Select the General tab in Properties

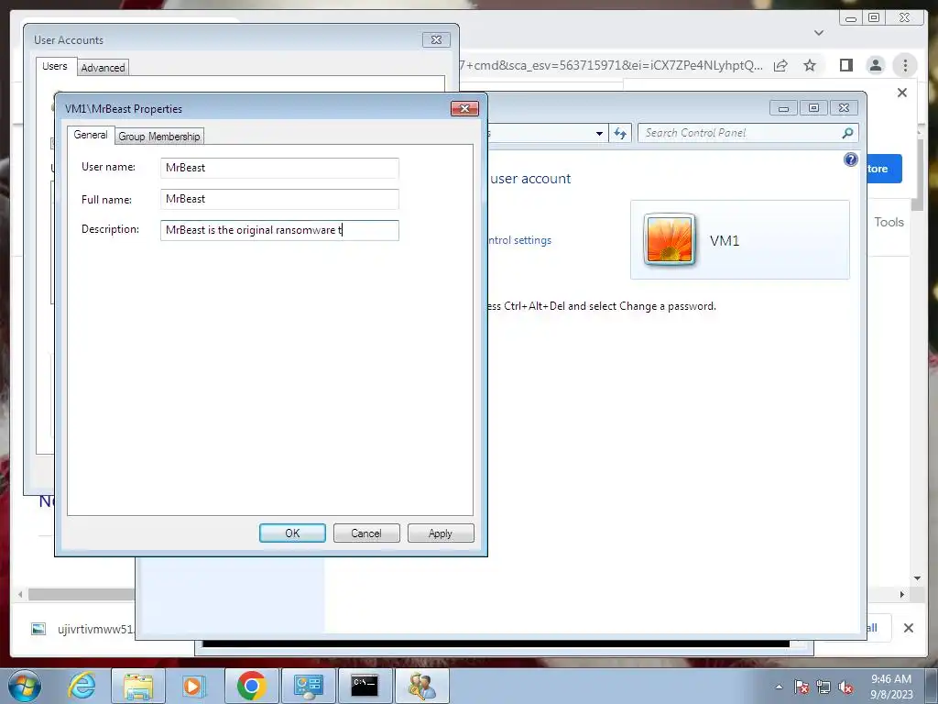(91, 135)
